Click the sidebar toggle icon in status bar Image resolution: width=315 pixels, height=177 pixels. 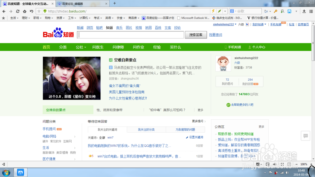3,164
